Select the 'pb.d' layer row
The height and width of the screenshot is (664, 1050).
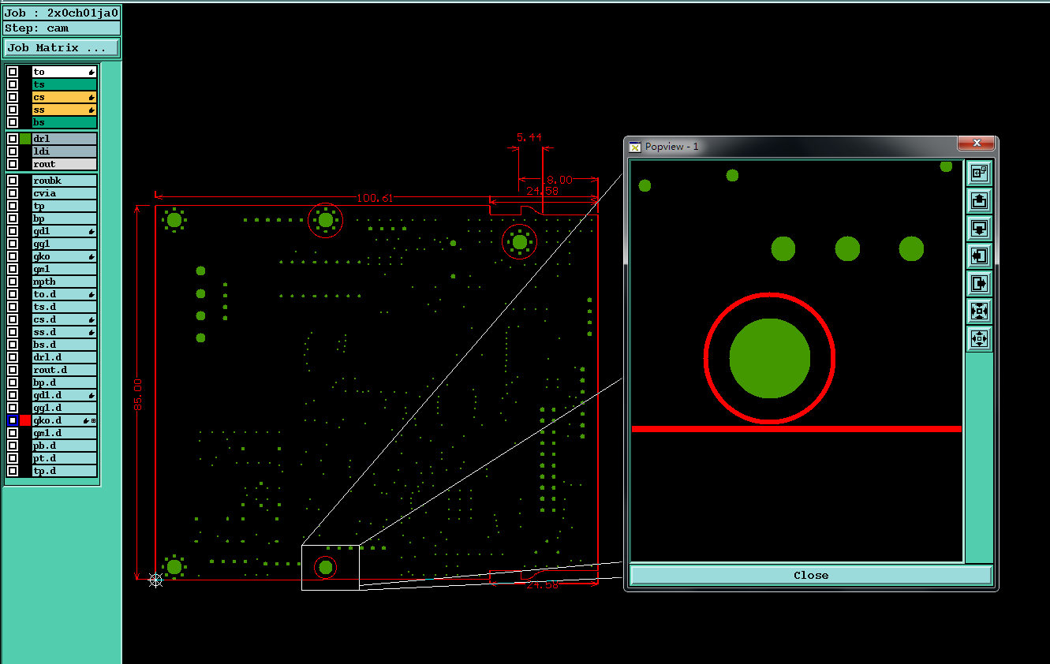65,446
